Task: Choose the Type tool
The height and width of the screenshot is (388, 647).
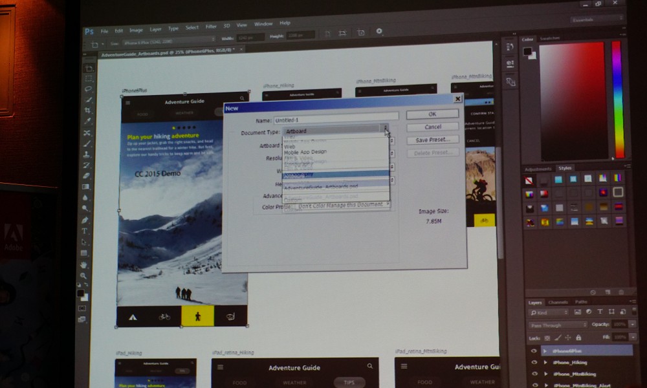Action: click(x=85, y=231)
